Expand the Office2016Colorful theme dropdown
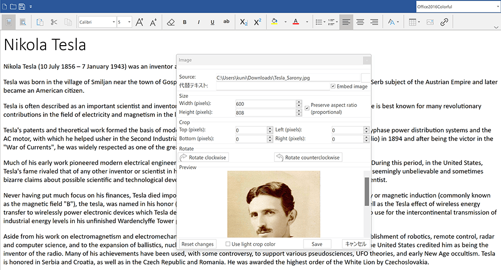The width and height of the screenshot is (501, 270). click(x=497, y=7)
